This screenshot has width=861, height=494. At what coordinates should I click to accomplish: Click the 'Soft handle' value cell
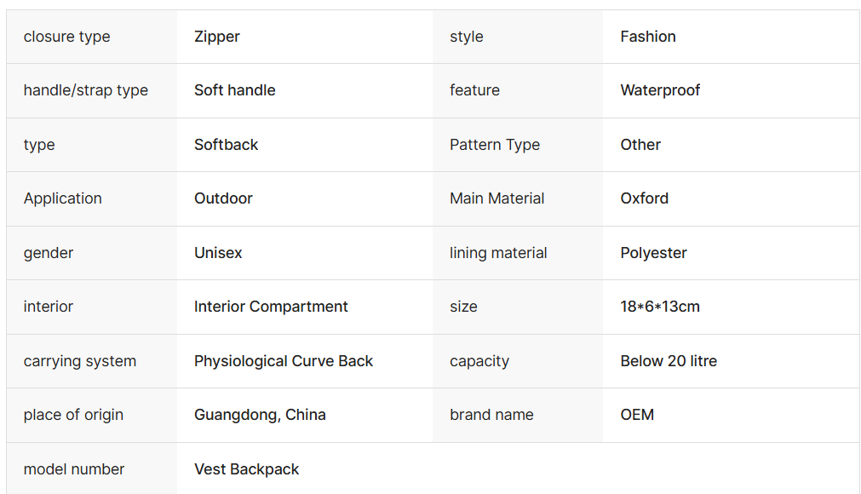click(x=235, y=90)
